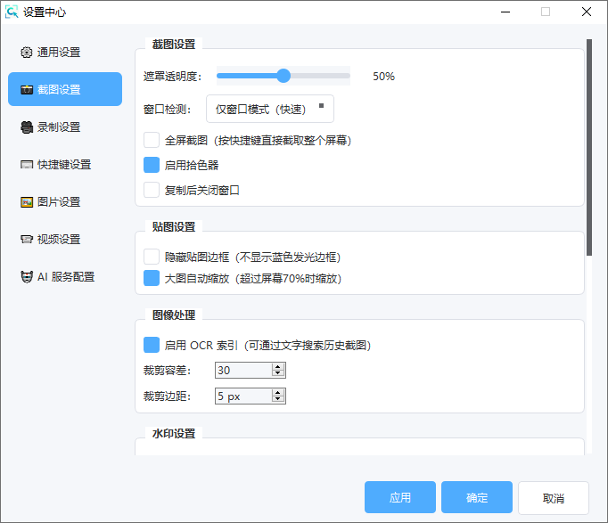Click the 图像处理 group heading

(x=174, y=315)
